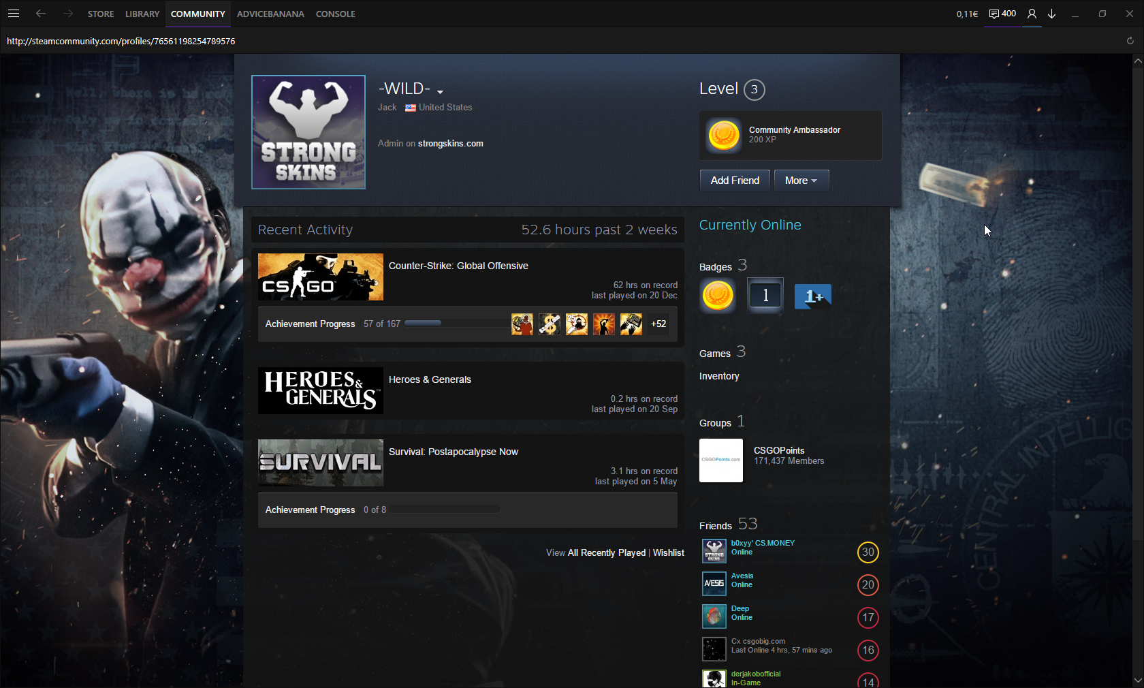Open the downloads arrow icon
This screenshot has width=1144, height=688.
1052,14
